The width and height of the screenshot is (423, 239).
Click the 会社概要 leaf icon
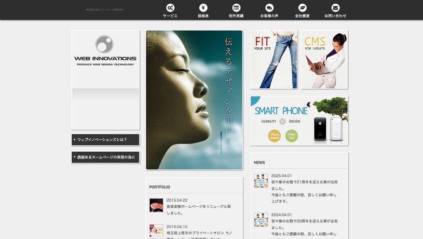(x=303, y=8)
